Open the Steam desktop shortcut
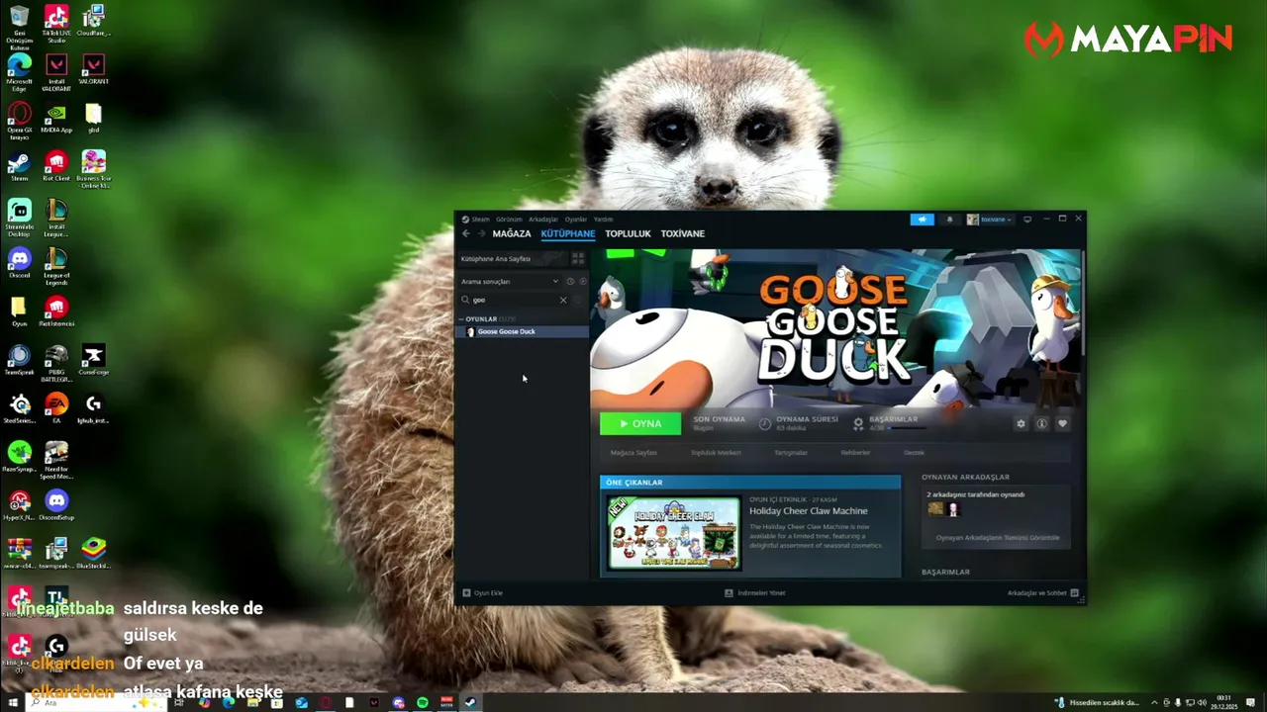The height and width of the screenshot is (712, 1267). 19,165
